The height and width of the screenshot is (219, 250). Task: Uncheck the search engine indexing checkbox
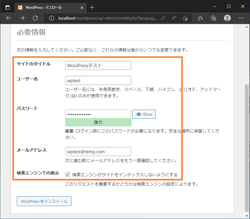(68, 174)
